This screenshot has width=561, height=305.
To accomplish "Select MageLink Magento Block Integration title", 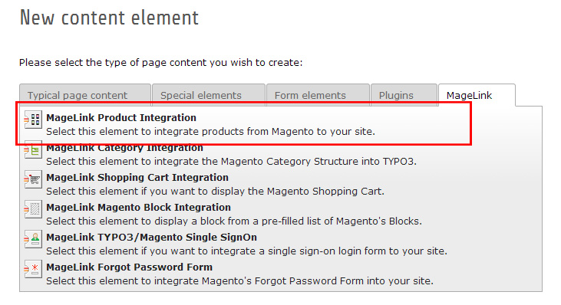I will coord(138,208).
